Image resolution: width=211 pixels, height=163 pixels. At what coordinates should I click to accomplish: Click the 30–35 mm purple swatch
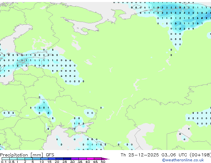point(75,159)
